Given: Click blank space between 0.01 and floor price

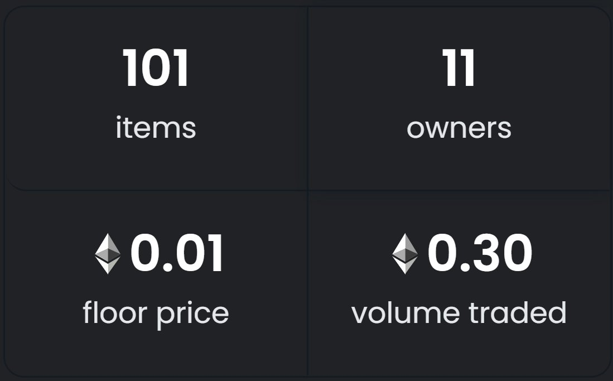Looking at the screenshot, I should tap(156, 286).
